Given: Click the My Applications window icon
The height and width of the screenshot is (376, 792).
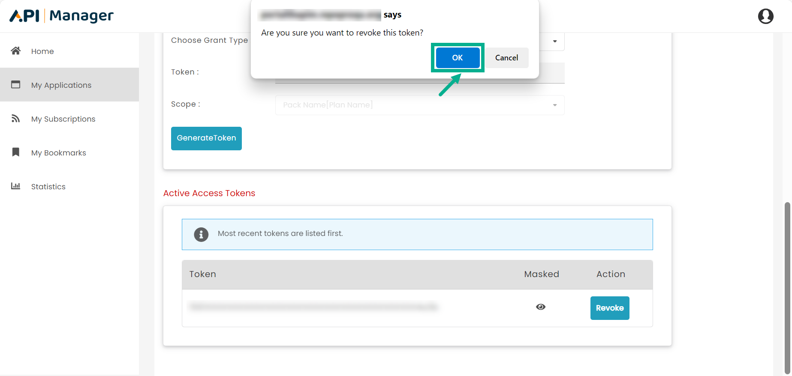Looking at the screenshot, I should coord(16,85).
